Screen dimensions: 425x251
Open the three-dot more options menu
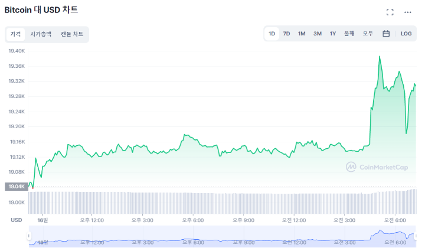(x=407, y=12)
